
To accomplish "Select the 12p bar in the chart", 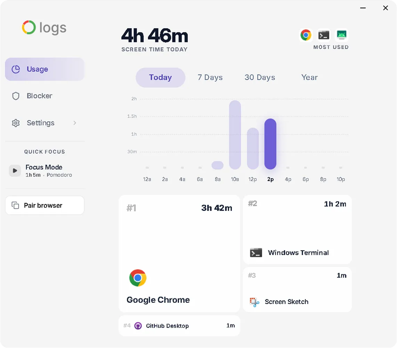I will tap(253, 149).
